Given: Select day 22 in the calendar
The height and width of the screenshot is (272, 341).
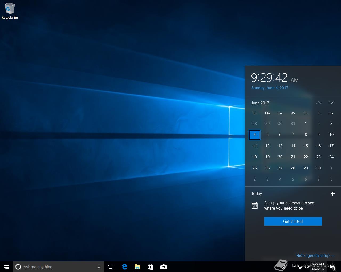Looking at the screenshot, I should (306, 157).
